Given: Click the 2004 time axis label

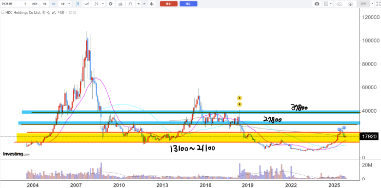Looking at the screenshot, I should [33, 185].
